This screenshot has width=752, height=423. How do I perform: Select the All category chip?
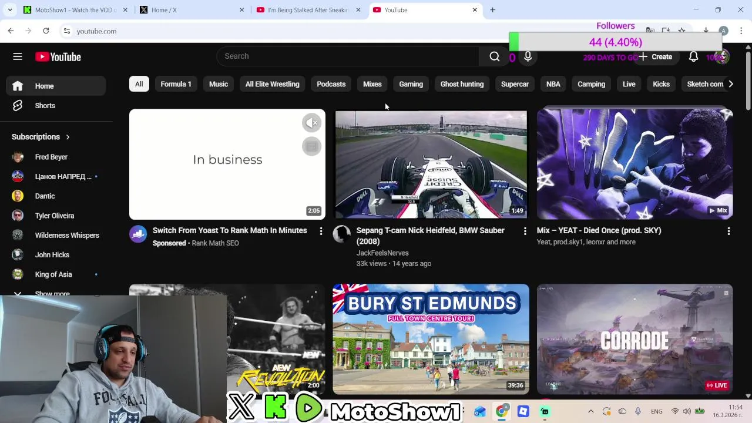point(139,84)
